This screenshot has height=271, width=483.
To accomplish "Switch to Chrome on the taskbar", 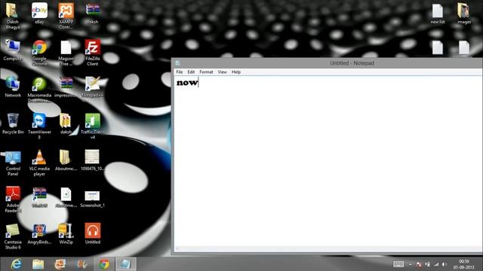I will [x=104, y=264].
